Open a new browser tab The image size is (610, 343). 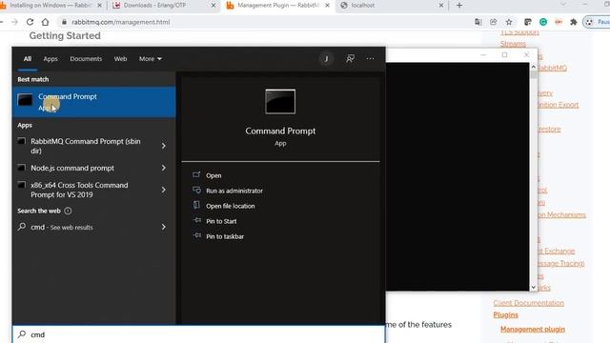459,6
